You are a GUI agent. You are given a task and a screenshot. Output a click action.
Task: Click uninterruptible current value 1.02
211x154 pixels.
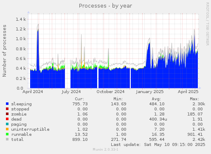point(82,129)
